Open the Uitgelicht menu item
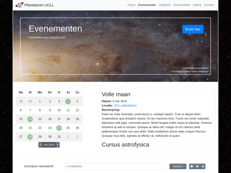This screenshot has width=231, height=173. [x=165, y=5]
